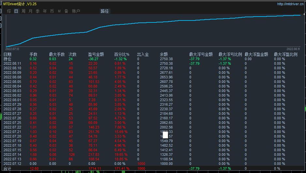Screen dimensions: 306x173
Task: Select the 2022.08.02 date row
Action: [12, 95]
